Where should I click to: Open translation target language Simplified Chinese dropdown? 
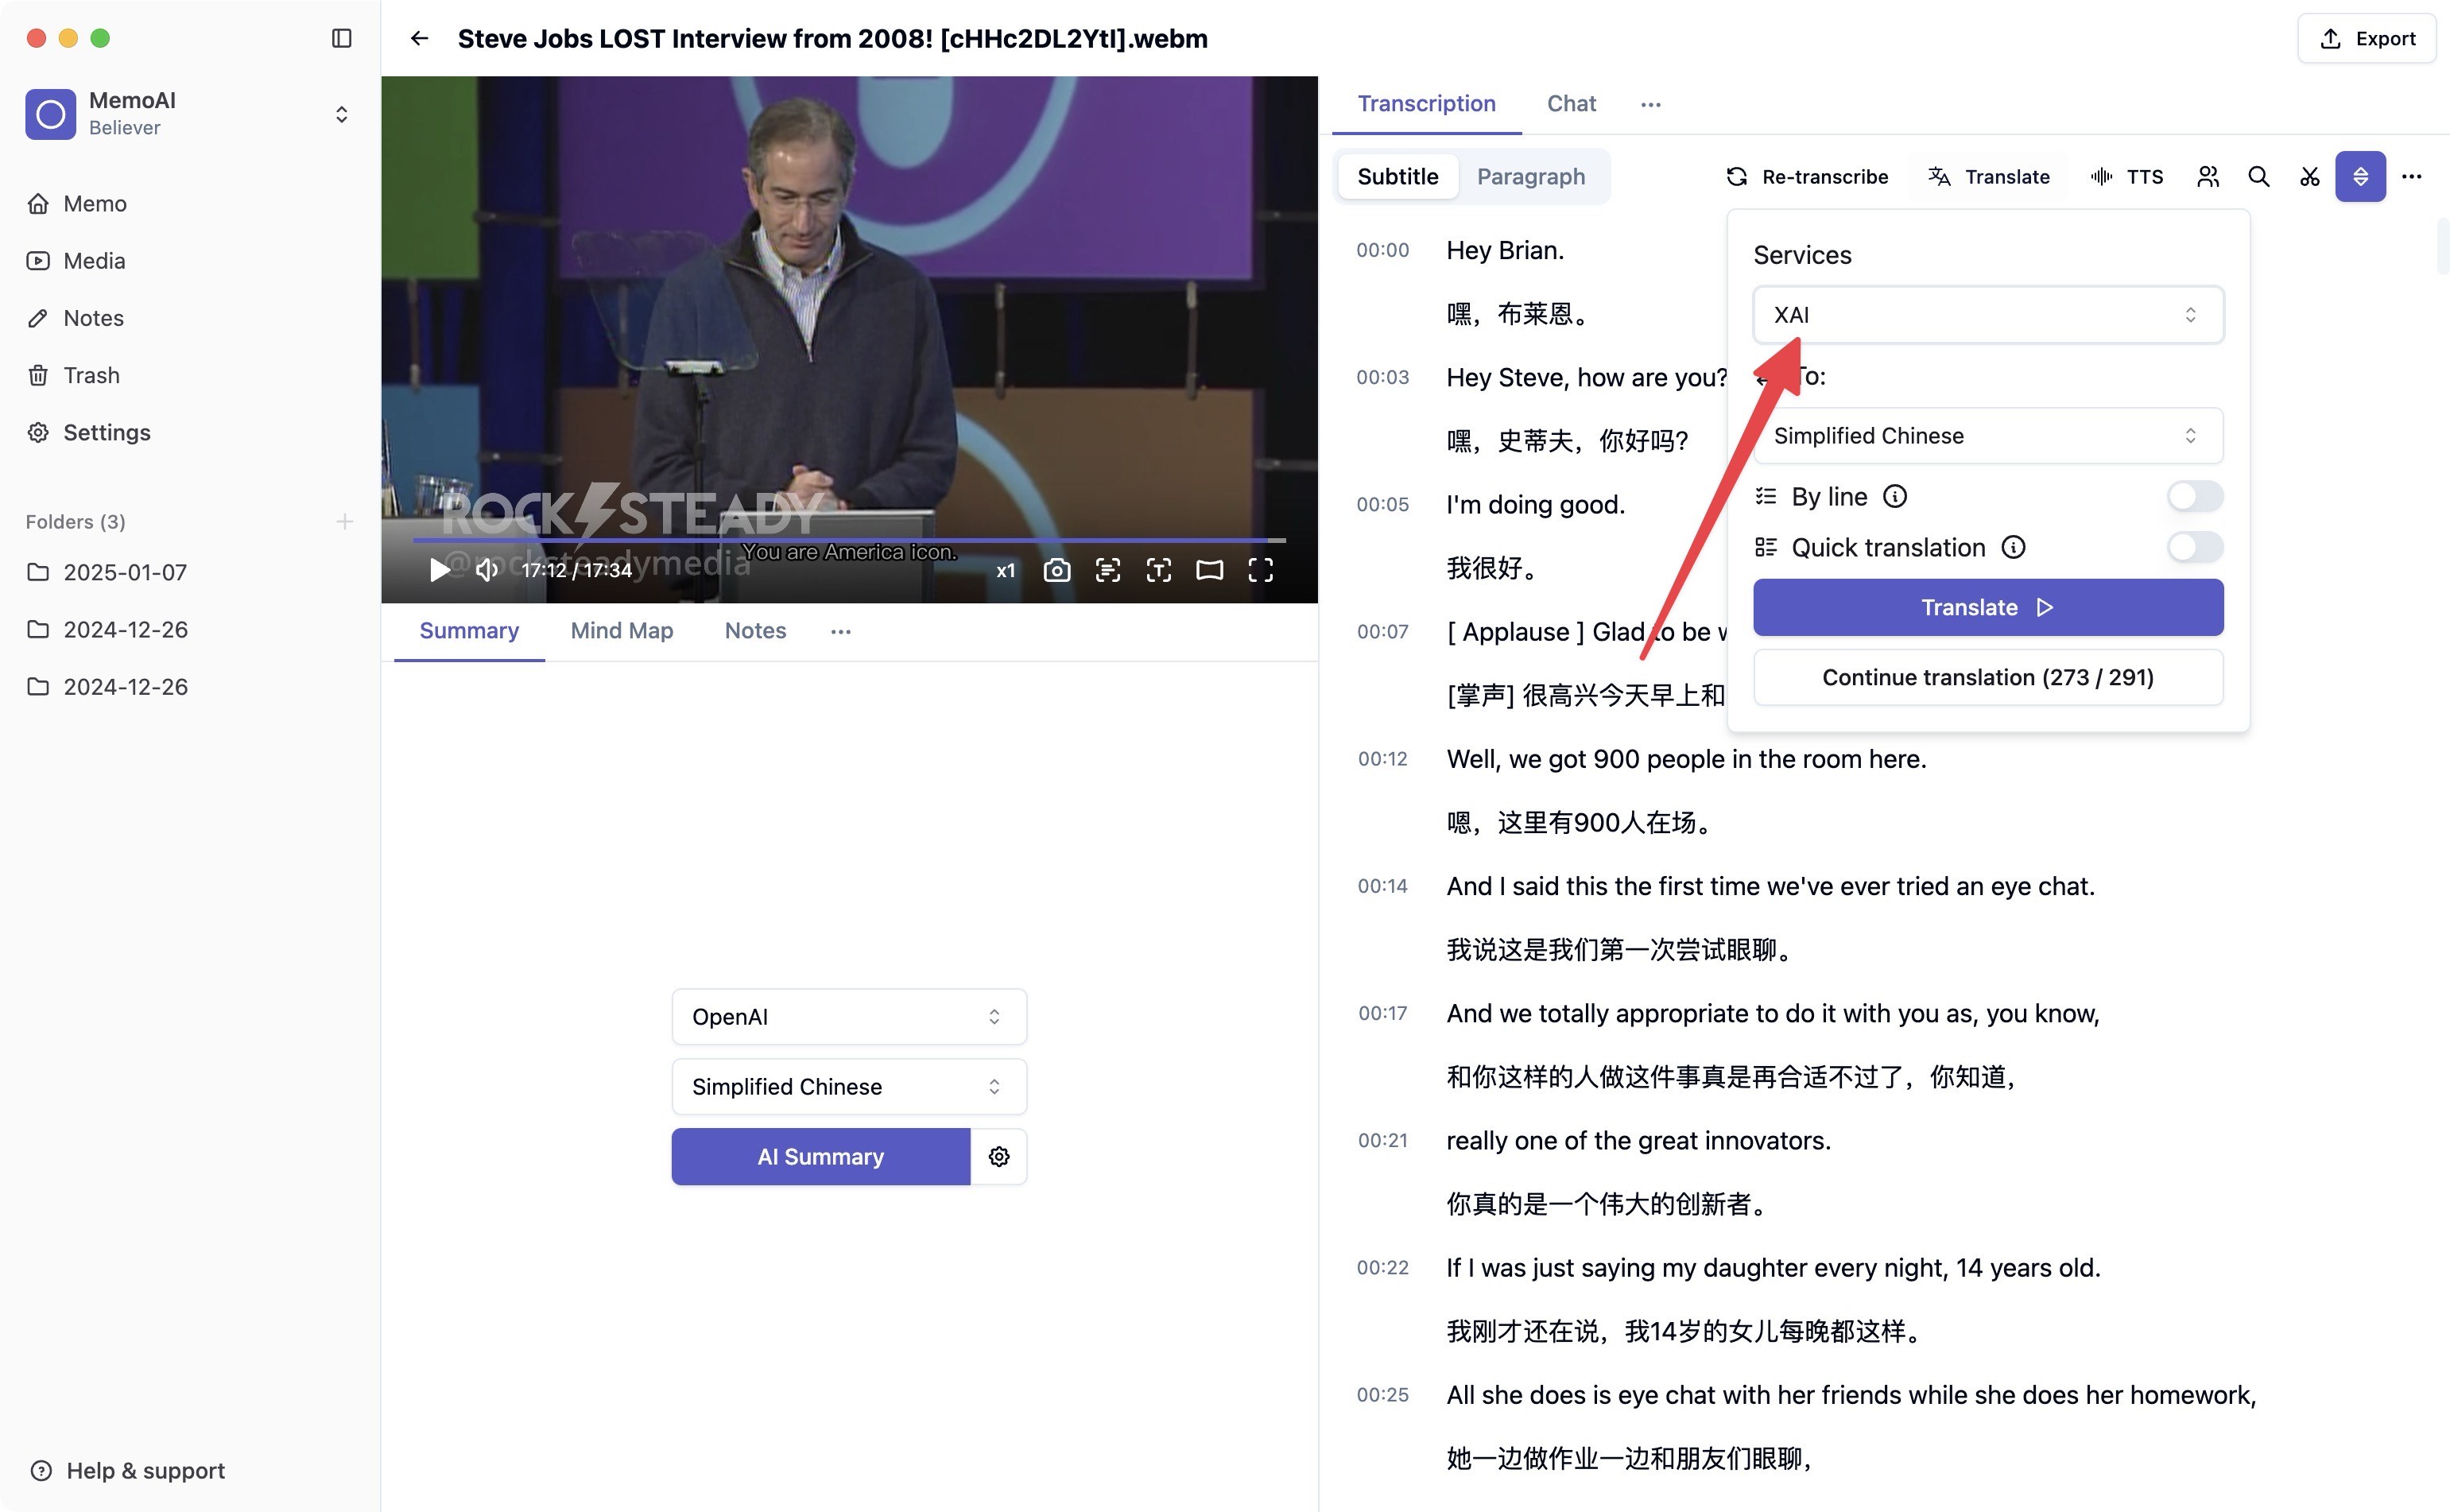point(1987,436)
